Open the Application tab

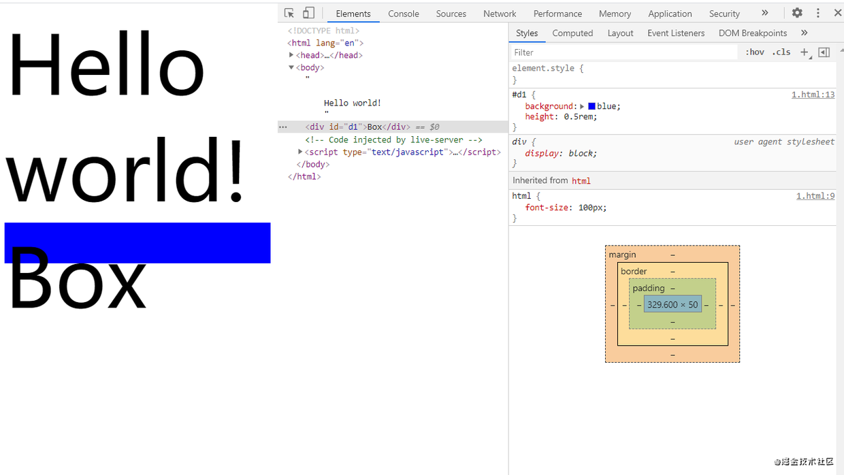point(670,14)
